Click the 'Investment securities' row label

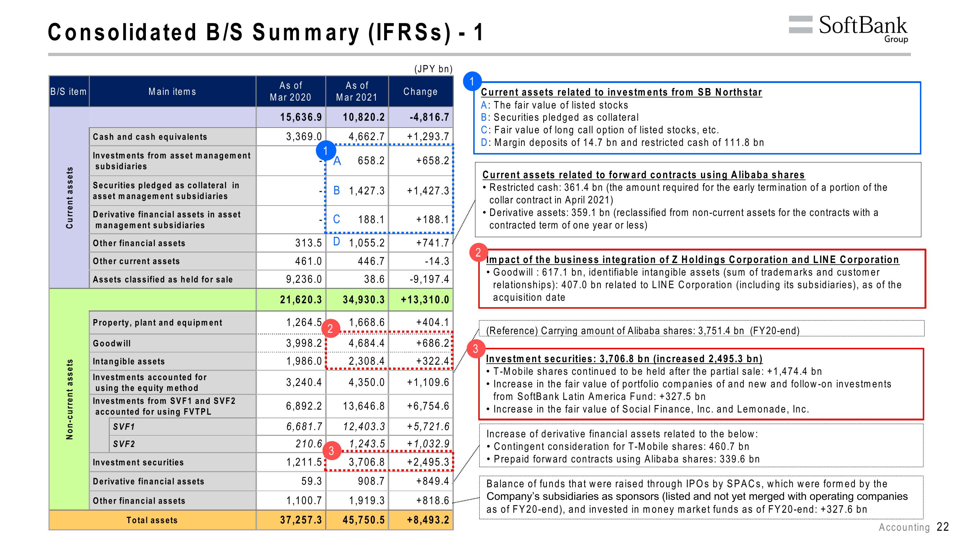[138, 462]
